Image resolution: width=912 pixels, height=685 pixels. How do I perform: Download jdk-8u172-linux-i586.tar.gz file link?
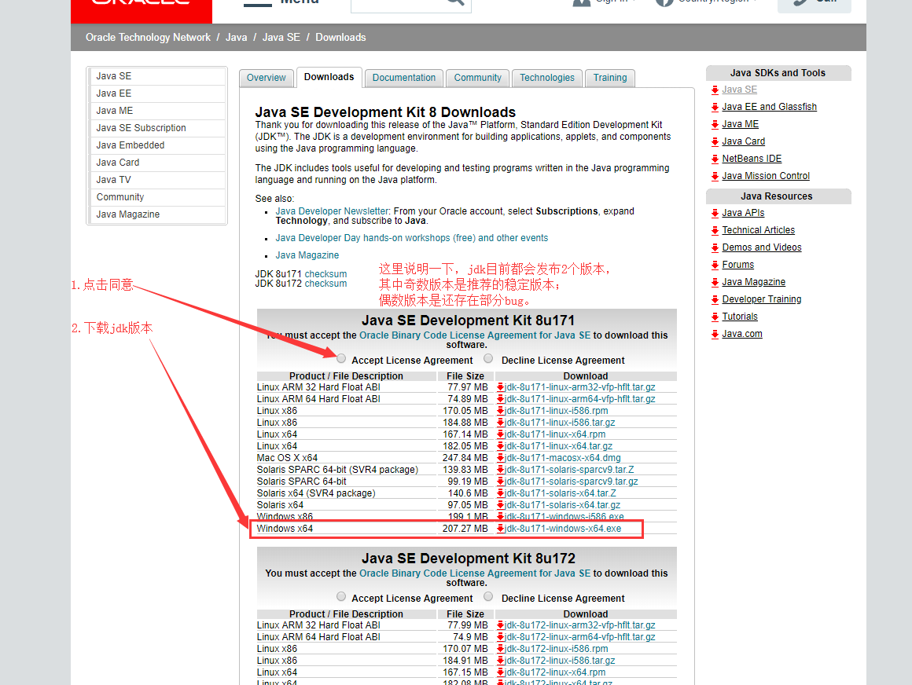coord(560,661)
